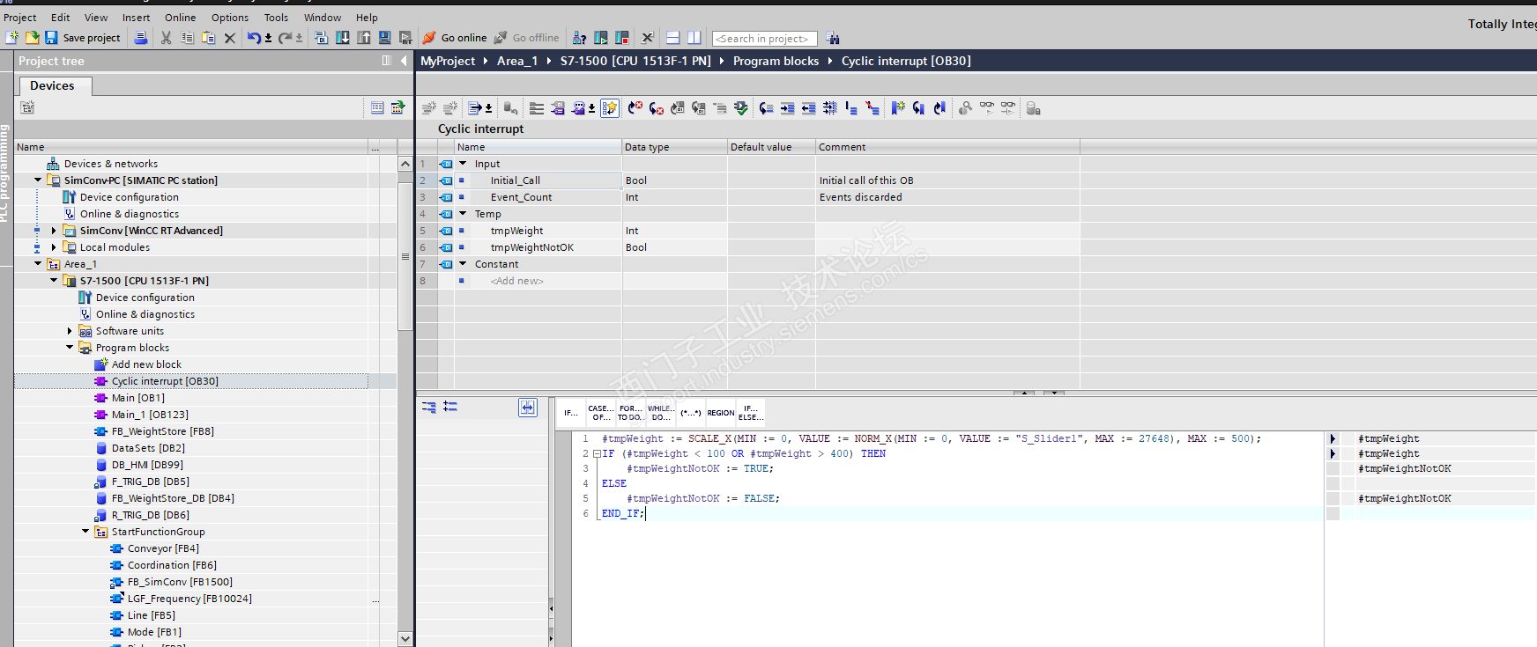The height and width of the screenshot is (647, 1537).
Task: Expand the Software units node
Action: click(71, 331)
